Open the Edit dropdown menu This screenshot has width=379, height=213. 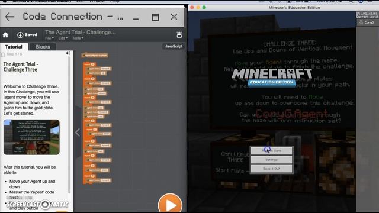coord(63,38)
